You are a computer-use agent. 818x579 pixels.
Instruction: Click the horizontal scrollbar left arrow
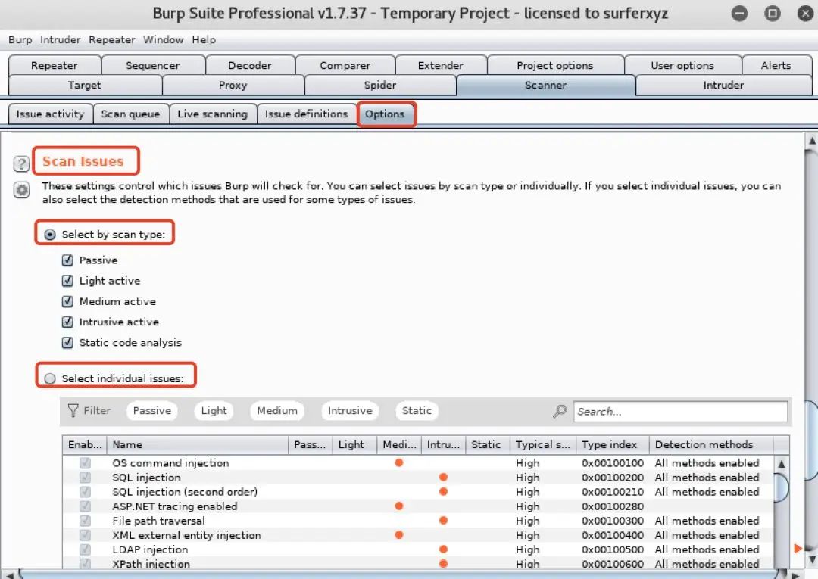click(x=9, y=574)
